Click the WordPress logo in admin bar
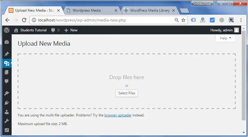Image resolution: width=248 pixels, height=137 pixels. click(x=7, y=30)
